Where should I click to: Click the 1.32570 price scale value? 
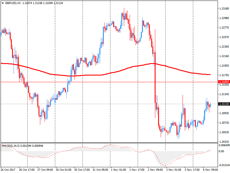point(224,37)
